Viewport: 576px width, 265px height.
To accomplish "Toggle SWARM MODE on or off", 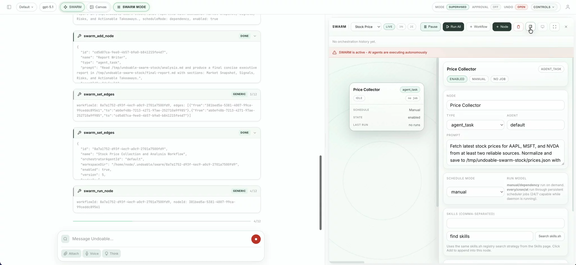I will 131,7.
